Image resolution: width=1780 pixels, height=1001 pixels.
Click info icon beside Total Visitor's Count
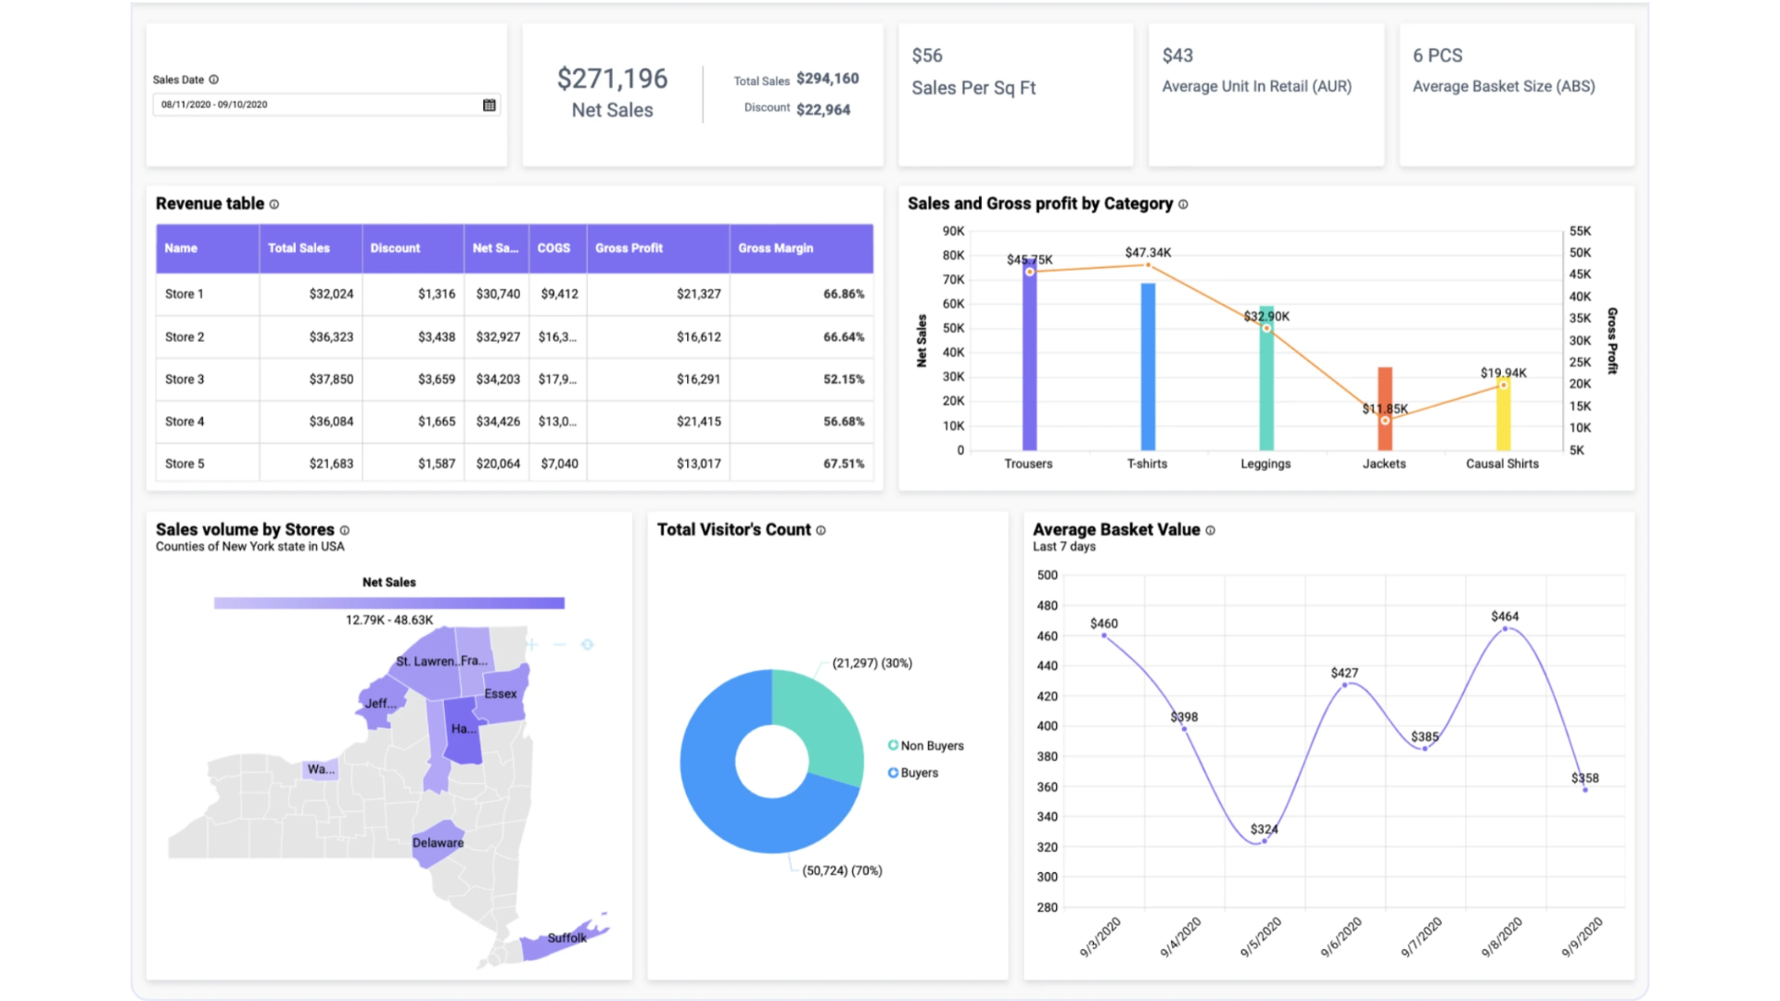click(820, 530)
